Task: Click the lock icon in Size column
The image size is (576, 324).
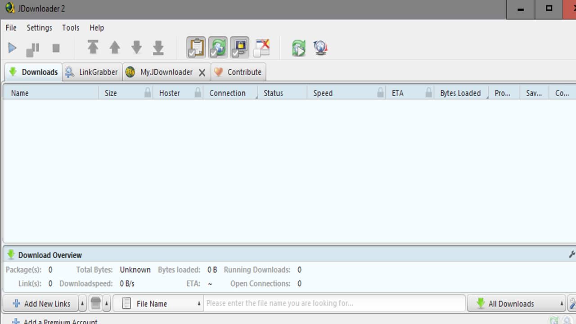Action: (x=148, y=93)
